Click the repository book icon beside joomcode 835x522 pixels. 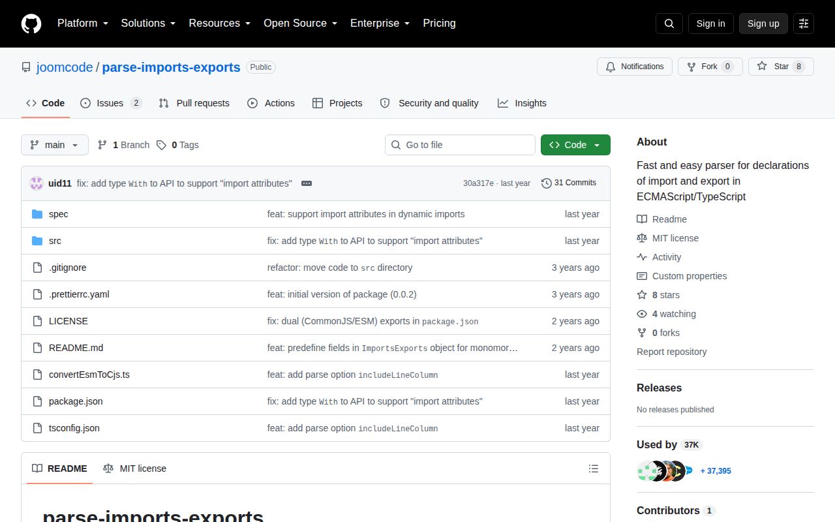[26, 67]
